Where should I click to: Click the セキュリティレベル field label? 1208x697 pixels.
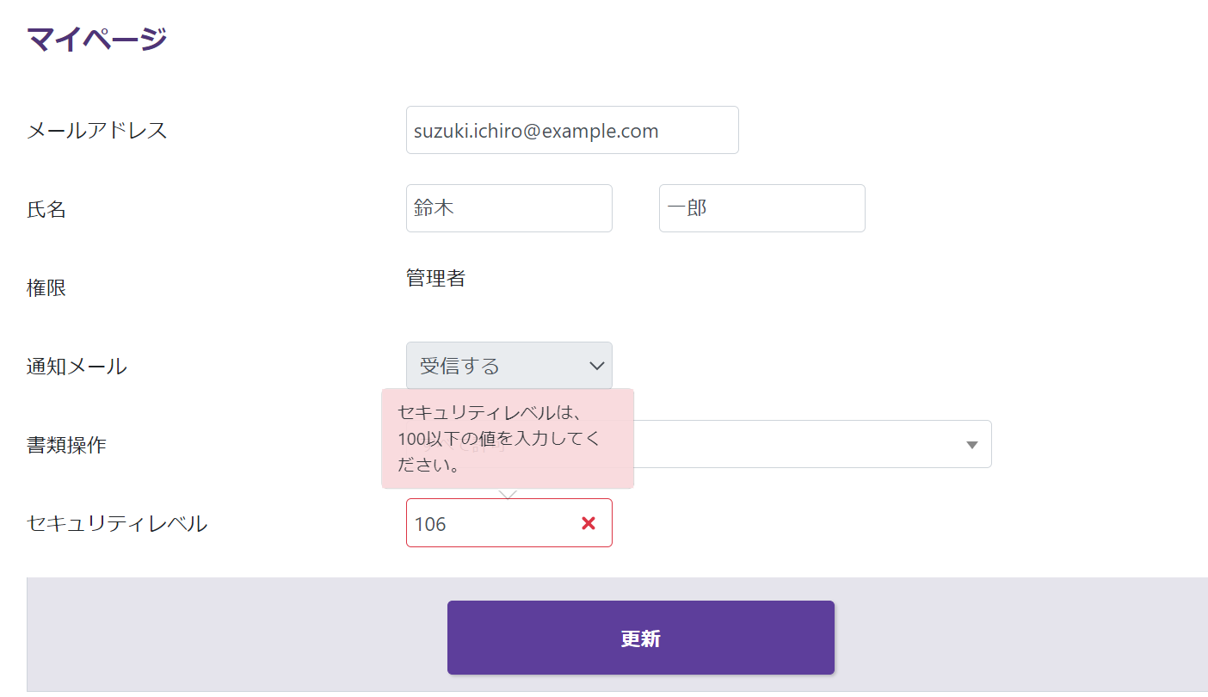117,523
